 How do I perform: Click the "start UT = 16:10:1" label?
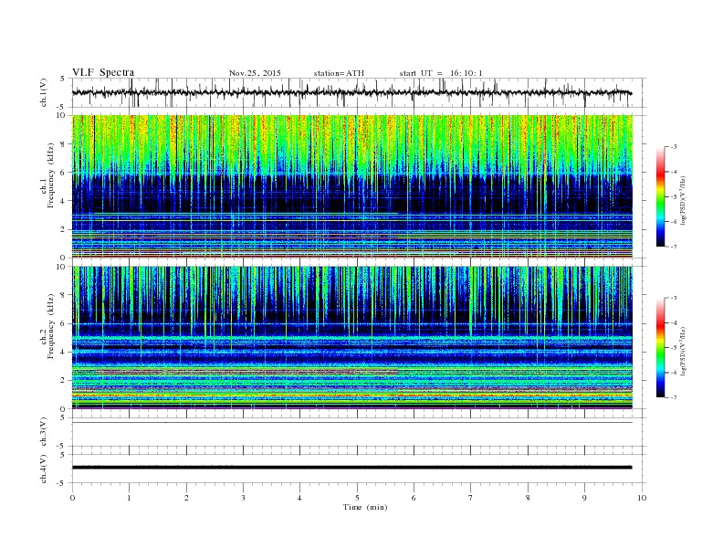(441, 73)
